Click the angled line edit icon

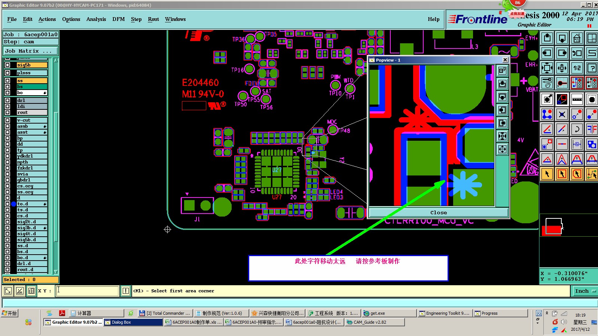(547, 129)
